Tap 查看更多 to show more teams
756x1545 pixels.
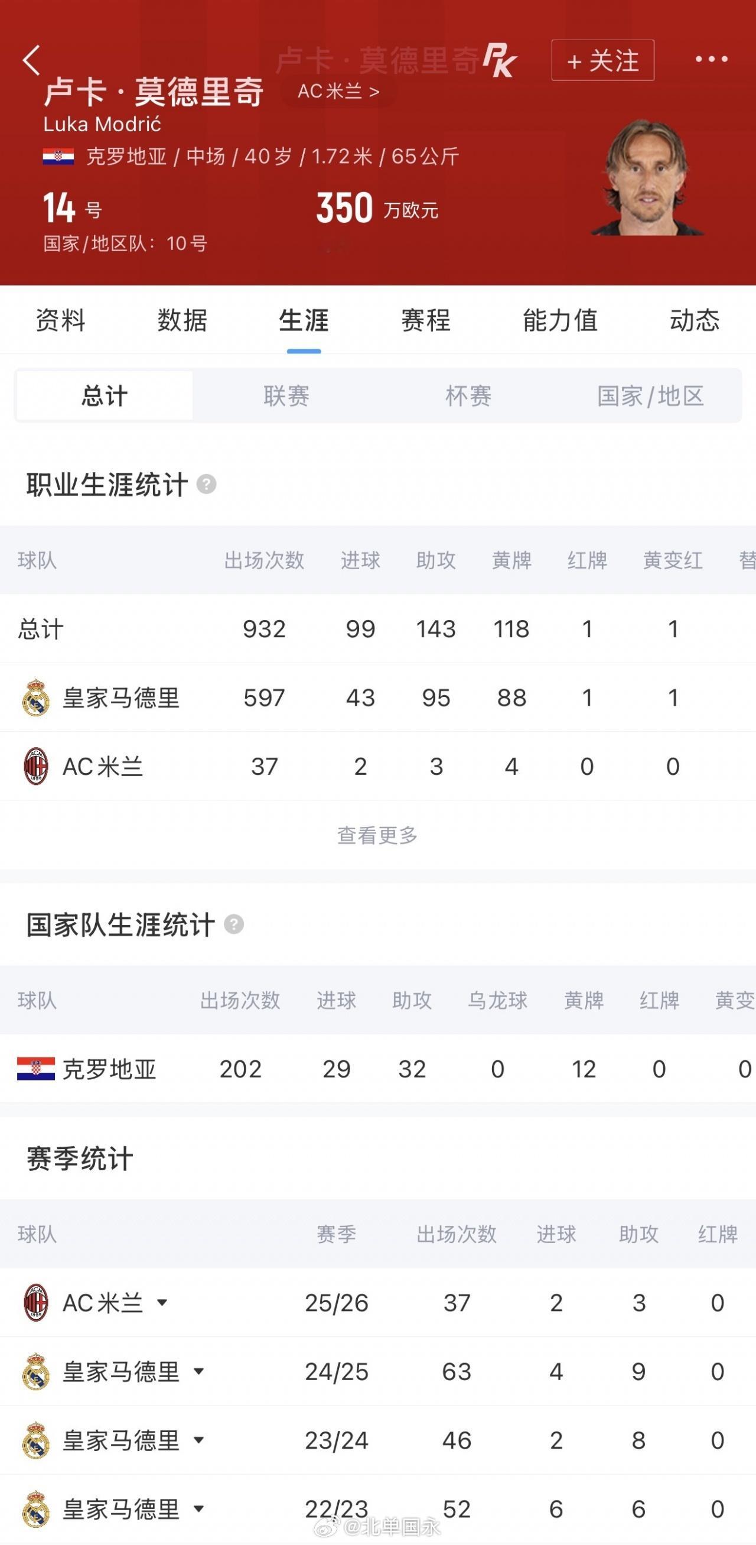(x=377, y=835)
